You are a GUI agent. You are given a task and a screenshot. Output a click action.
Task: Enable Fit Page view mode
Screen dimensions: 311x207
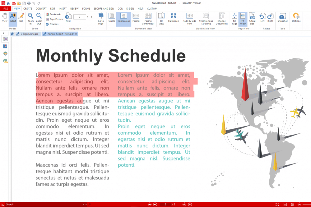tap(234, 18)
